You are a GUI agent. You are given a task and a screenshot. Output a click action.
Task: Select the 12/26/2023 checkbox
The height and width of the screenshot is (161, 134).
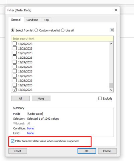(15, 71)
